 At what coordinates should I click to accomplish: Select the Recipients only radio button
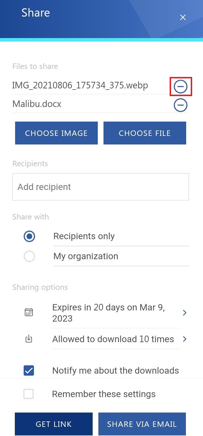[x=29, y=236]
